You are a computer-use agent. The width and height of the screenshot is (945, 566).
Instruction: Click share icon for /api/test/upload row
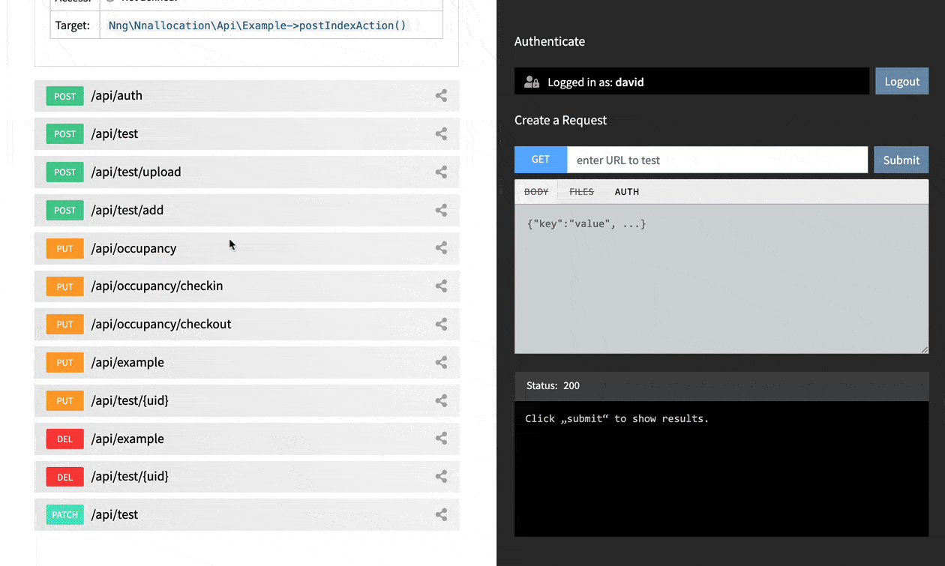click(x=441, y=172)
